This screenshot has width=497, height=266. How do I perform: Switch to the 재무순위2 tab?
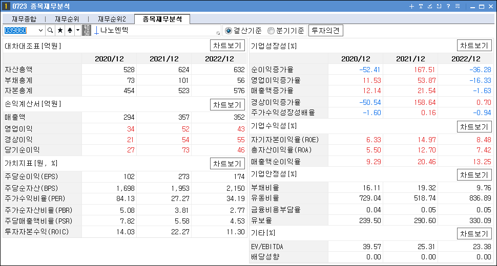[x=112, y=19]
